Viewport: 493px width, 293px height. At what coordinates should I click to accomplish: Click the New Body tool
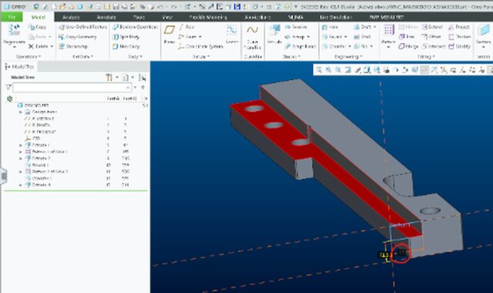[126, 46]
